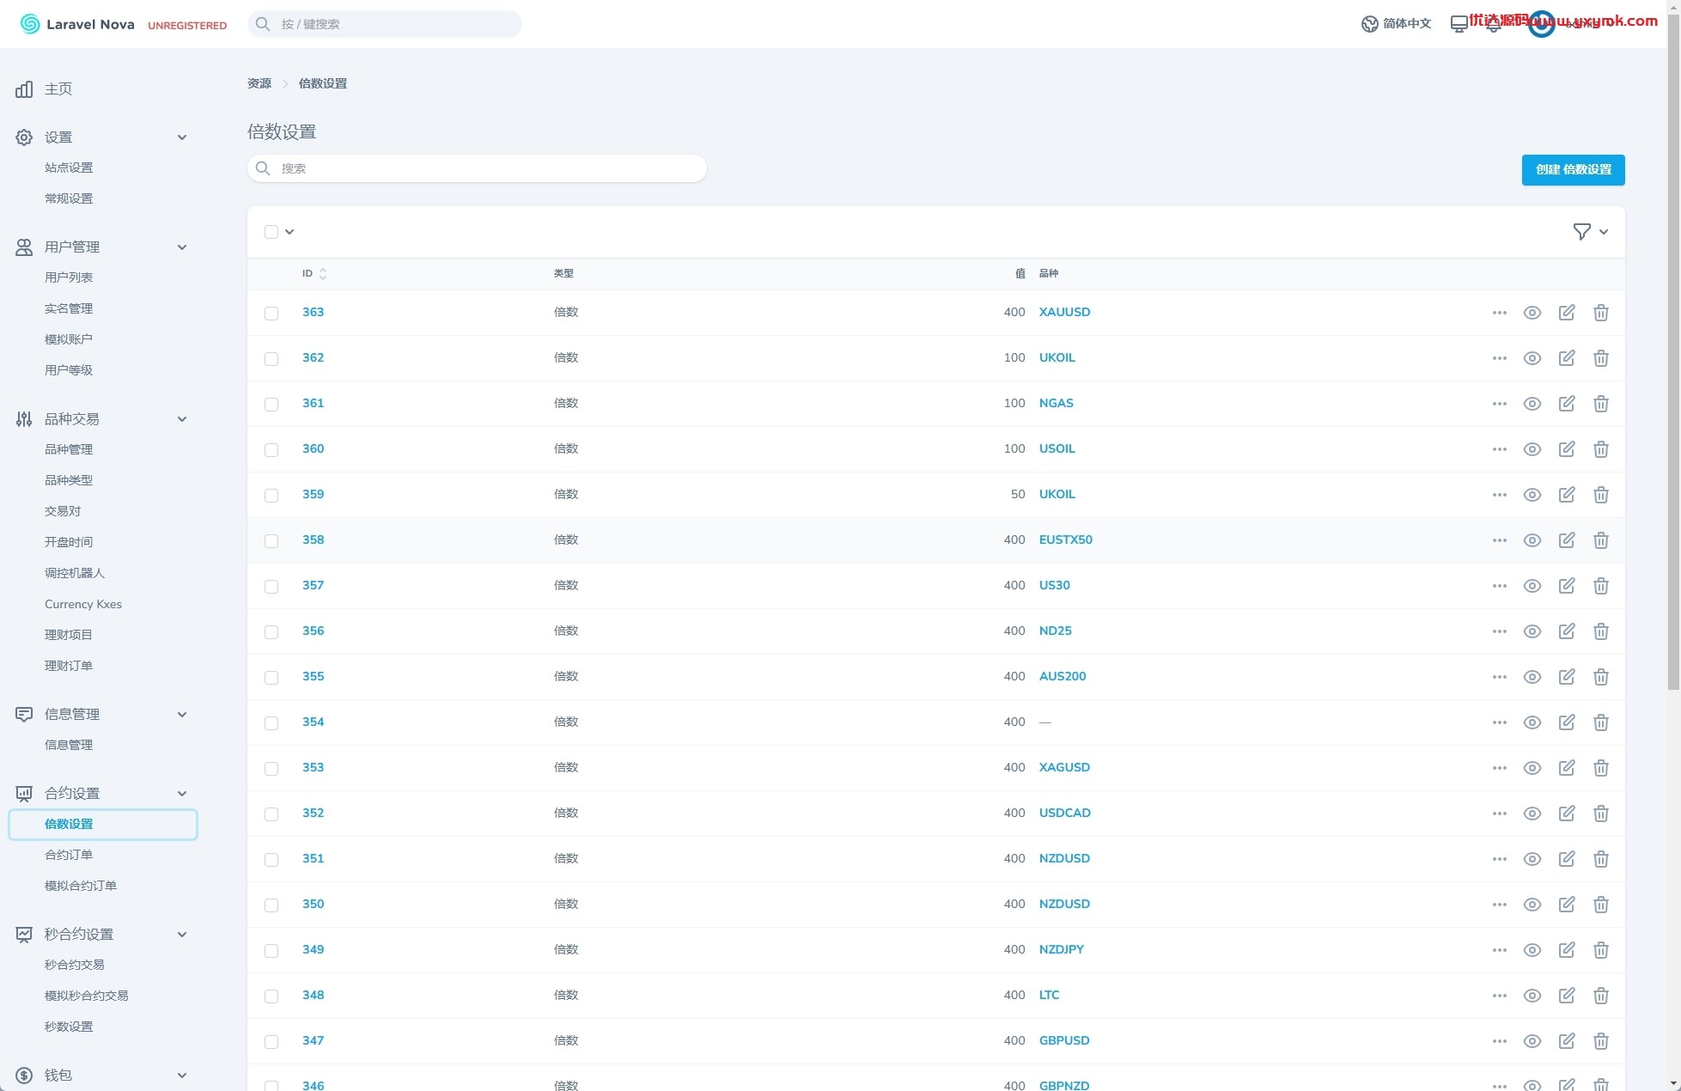This screenshot has height=1091, width=1681.
Task: Click the 创建 倍数设置 button
Action: pos(1573,169)
